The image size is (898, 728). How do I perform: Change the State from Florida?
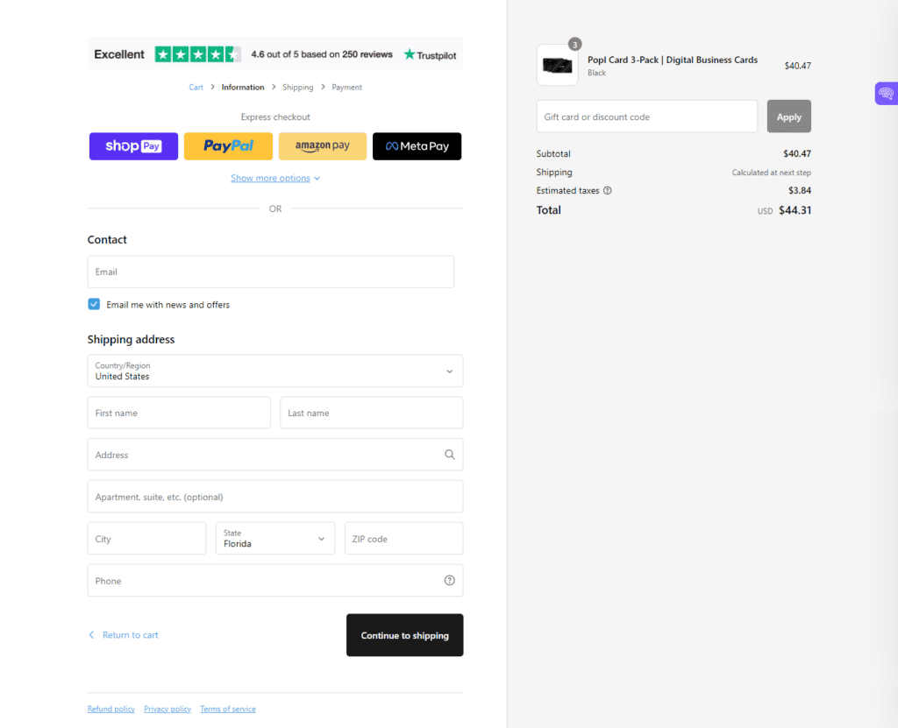pyautogui.click(x=275, y=538)
